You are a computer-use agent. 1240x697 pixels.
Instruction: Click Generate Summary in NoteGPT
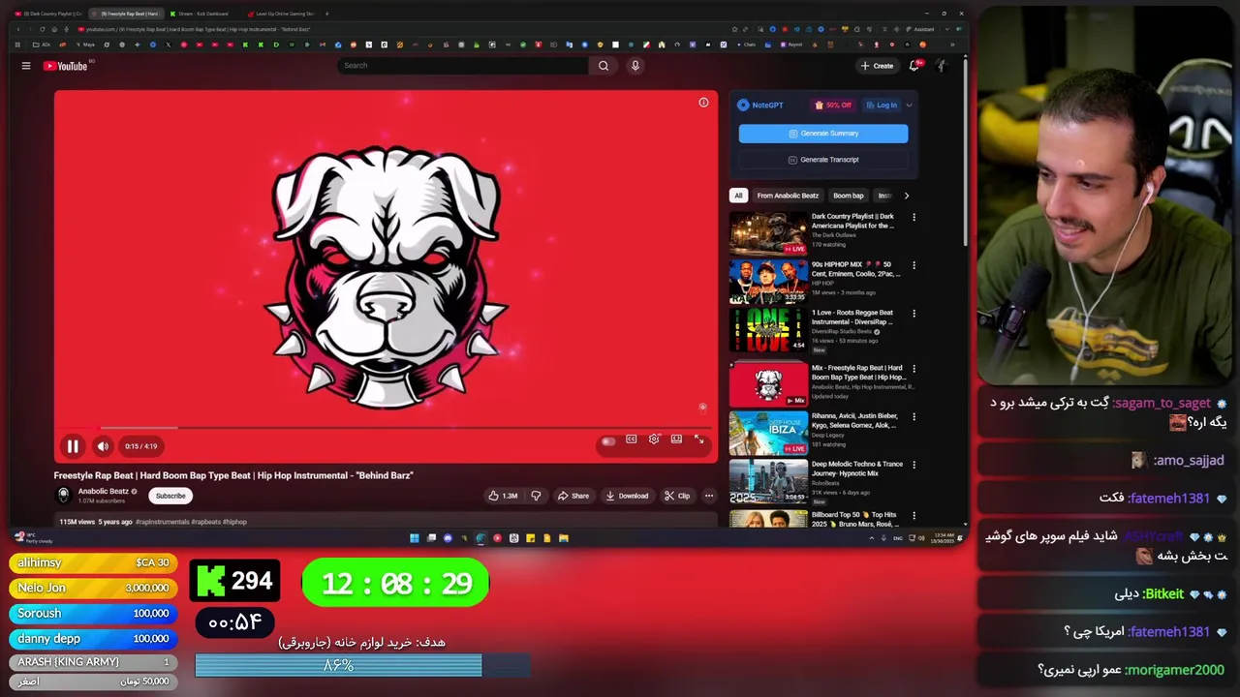pos(823,134)
